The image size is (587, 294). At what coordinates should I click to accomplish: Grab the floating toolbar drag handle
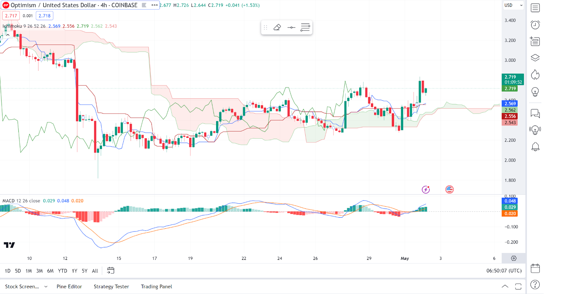266,28
